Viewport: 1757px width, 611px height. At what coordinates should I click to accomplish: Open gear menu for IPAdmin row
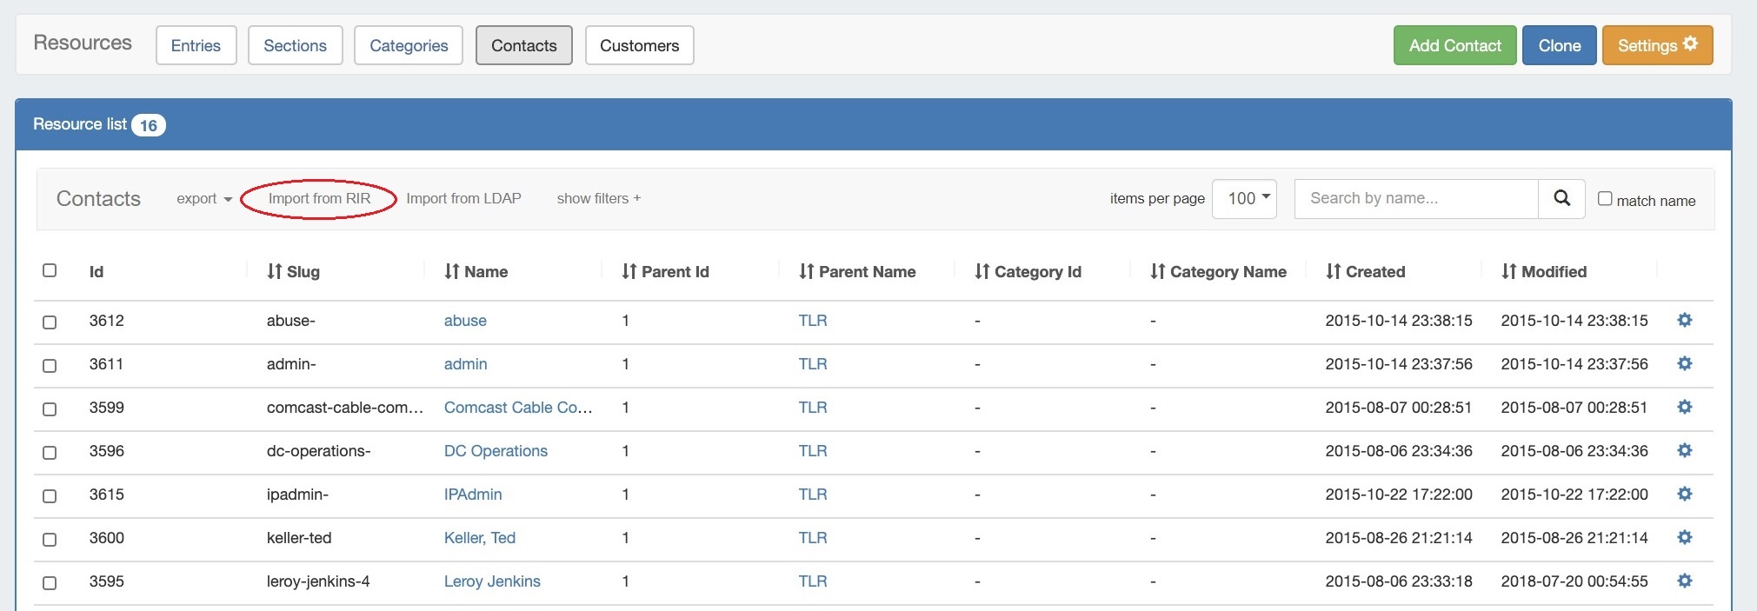coord(1684,495)
